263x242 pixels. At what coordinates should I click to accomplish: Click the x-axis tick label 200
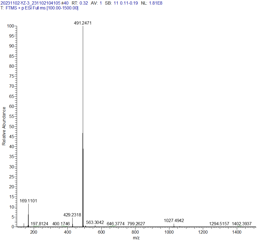pyautogui.click(x=34, y=232)
